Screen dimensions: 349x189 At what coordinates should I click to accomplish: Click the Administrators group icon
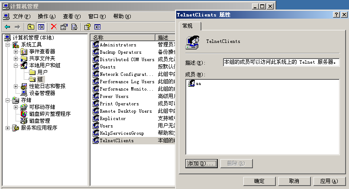pos(96,45)
